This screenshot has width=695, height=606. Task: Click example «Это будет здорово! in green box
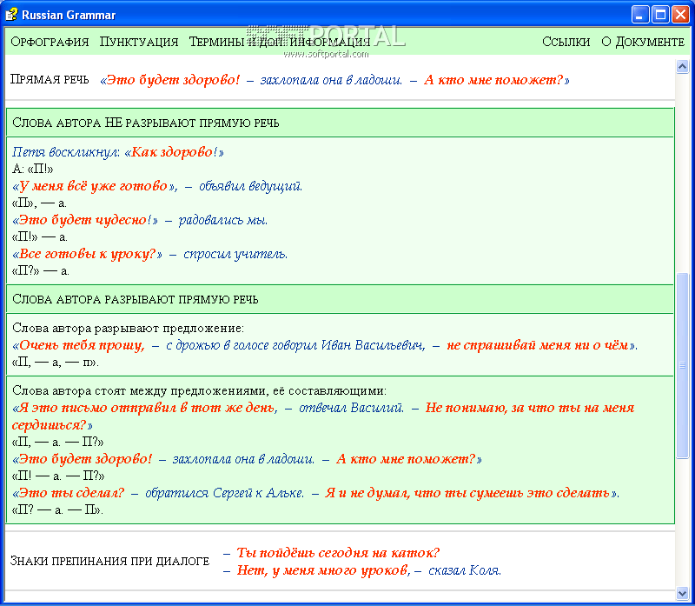click(247, 459)
